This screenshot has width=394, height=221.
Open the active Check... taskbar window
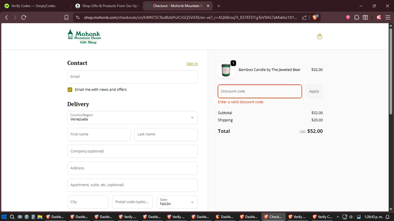coord(273,217)
